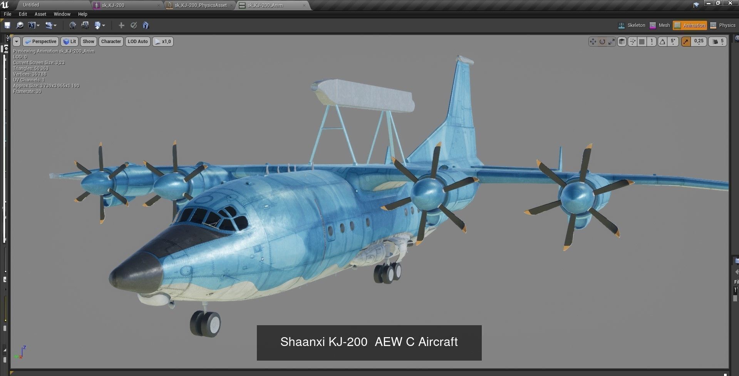739x376 pixels.
Task: Select the translate transform tool
Action: point(593,42)
